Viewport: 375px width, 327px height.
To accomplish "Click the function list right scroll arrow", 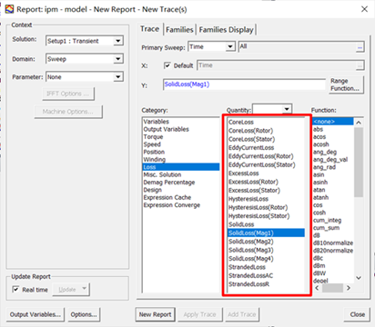I will [x=349, y=288].
